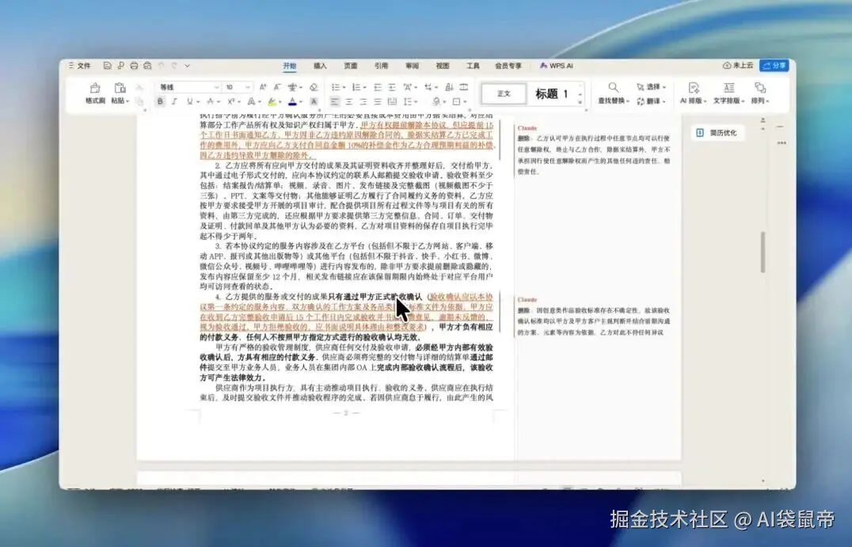
Task: Toggle Bold formatting
Action: point(160,101)
